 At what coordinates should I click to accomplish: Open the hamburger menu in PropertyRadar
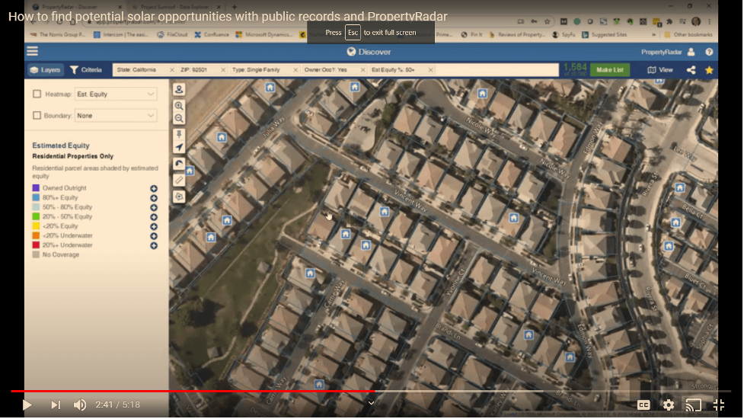pyautogui.click(x=32, y=51)
